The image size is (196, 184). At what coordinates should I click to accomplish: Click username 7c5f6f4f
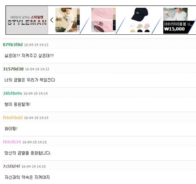[11, 166]
